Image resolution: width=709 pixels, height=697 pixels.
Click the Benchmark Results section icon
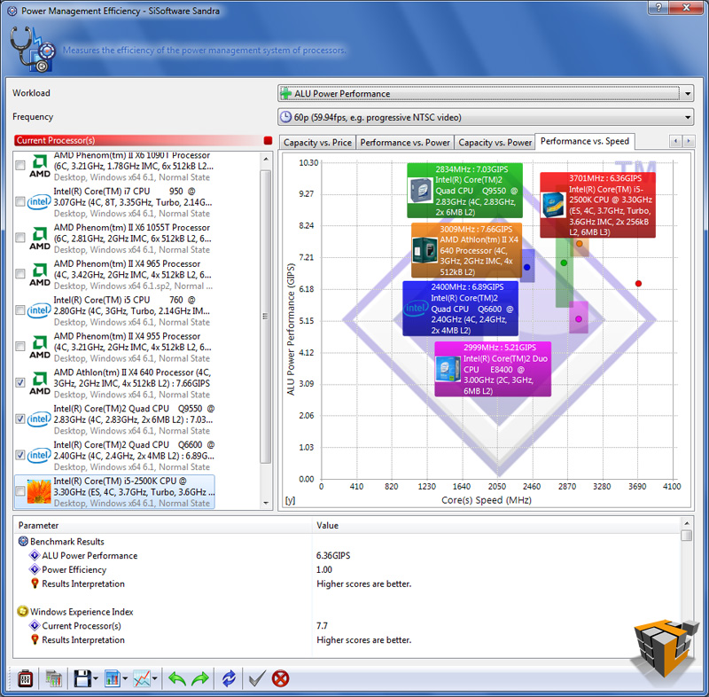(23, 541)
